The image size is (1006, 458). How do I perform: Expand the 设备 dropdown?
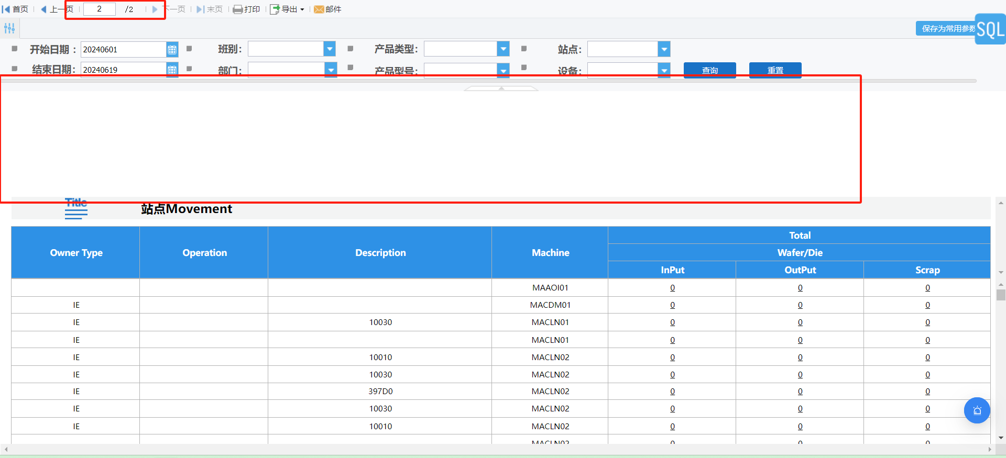coord(664,70)
